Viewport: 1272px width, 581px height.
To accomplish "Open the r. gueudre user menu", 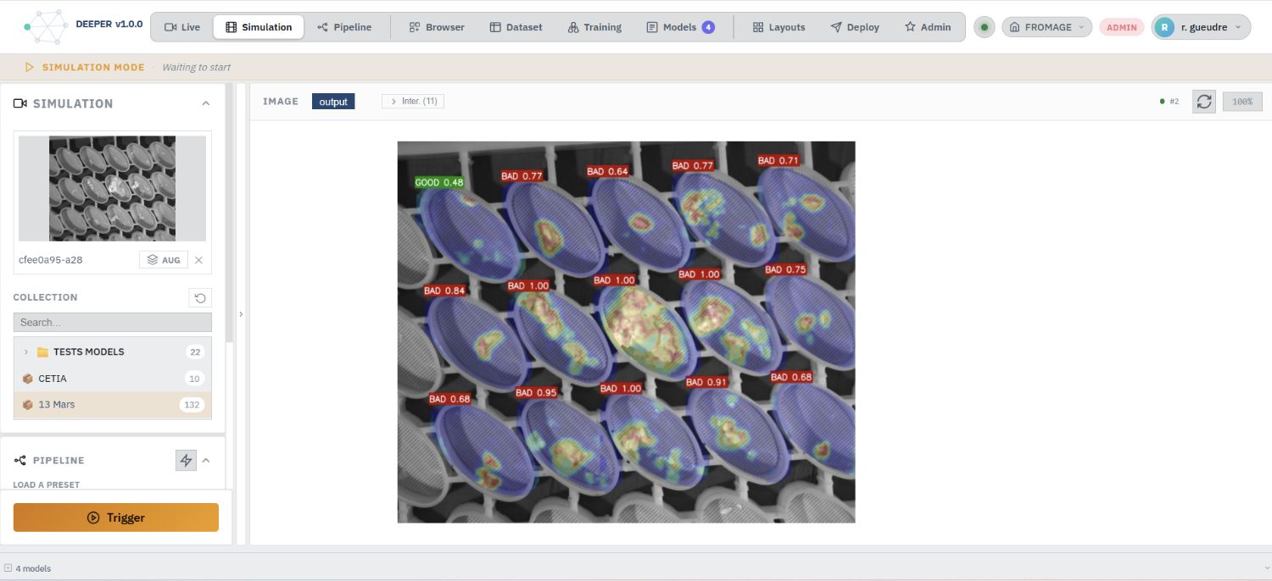I will tap(1201, 27).
